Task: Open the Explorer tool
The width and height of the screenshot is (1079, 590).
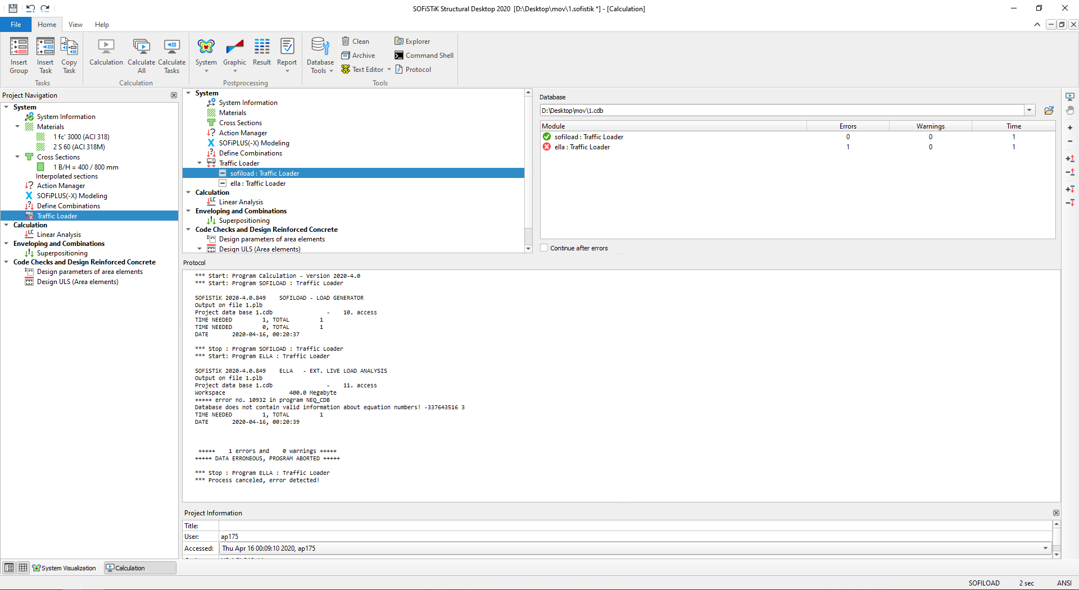Action: 412,41
